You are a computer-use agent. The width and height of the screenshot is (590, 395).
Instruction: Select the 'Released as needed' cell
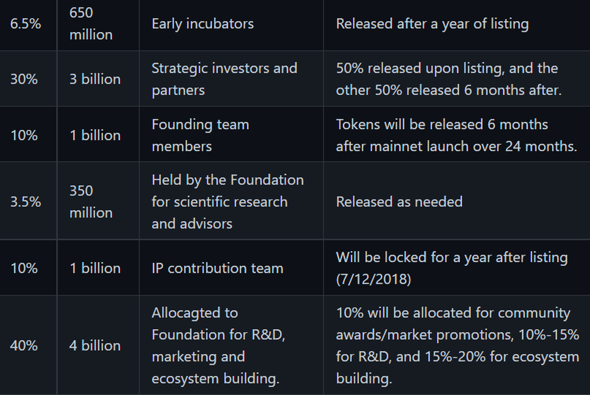[x=399, y=201]
